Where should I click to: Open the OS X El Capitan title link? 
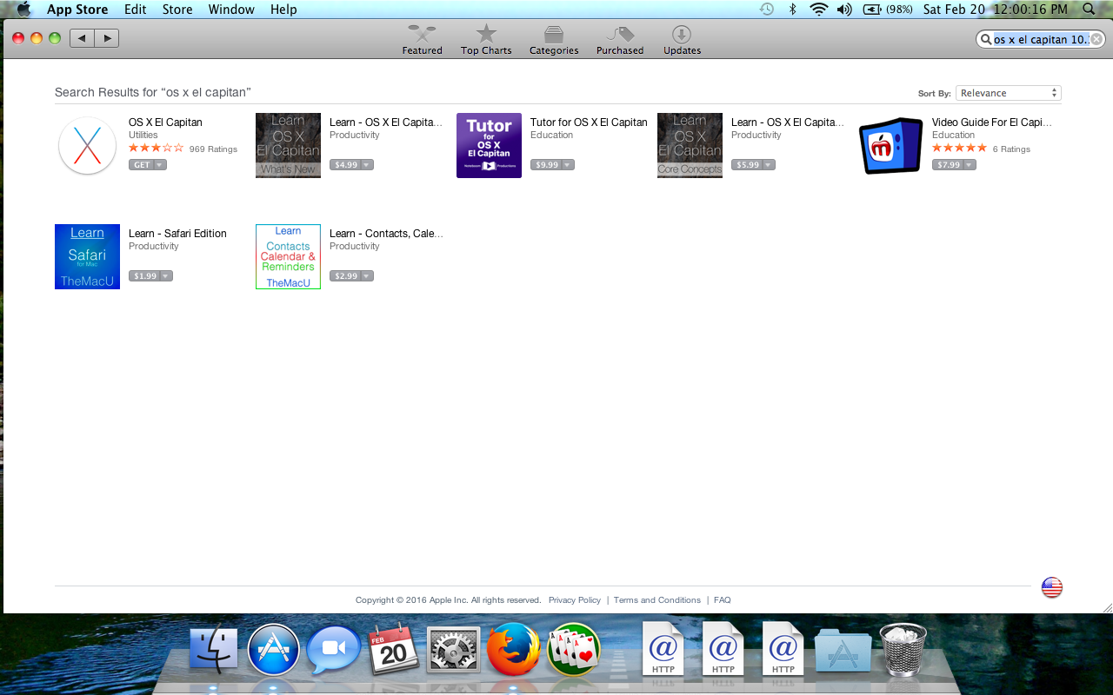coord(165,122)
